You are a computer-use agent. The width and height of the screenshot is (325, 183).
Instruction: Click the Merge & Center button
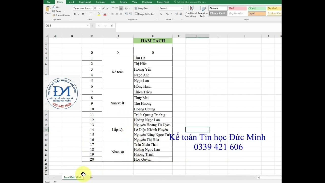coord(144,14)
